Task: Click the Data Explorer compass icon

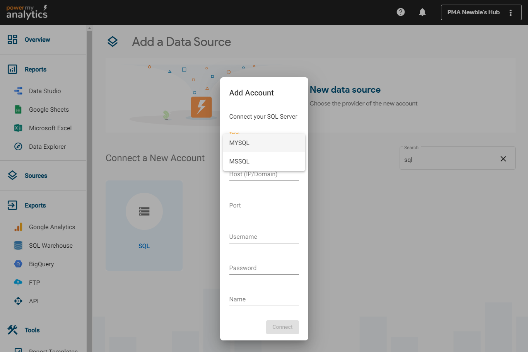Action: (18, 147)
